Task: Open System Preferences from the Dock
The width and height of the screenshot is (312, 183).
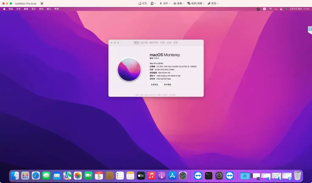Action: [x=183, y=176]
